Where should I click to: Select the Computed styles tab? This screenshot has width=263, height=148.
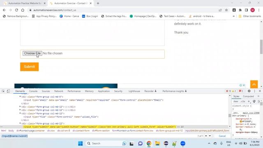point(248,96)
